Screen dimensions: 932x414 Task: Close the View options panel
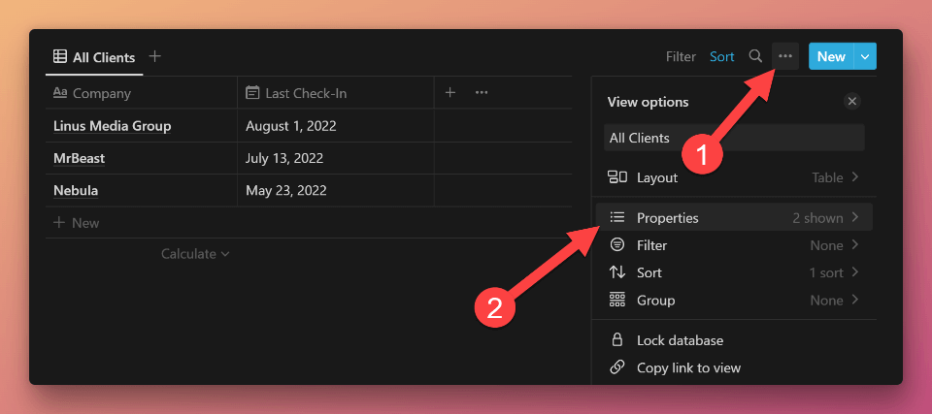[851, 102]
